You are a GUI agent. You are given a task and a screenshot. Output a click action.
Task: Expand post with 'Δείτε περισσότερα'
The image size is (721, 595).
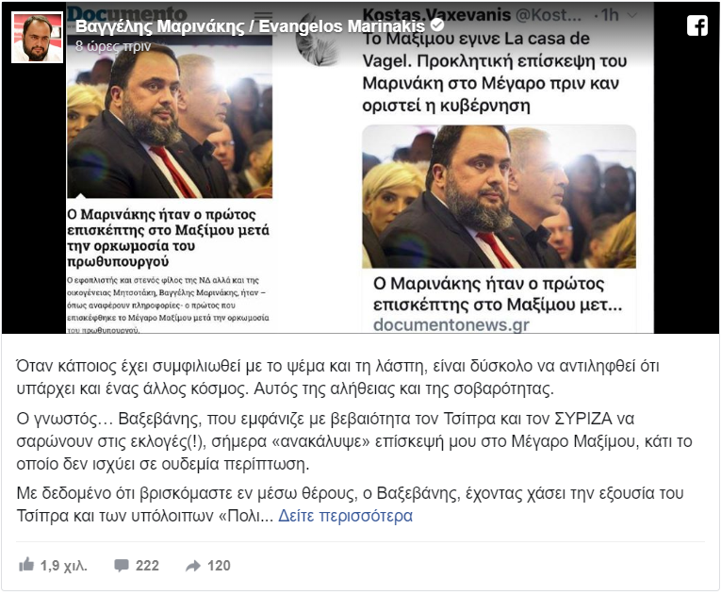tap(345, 516)
